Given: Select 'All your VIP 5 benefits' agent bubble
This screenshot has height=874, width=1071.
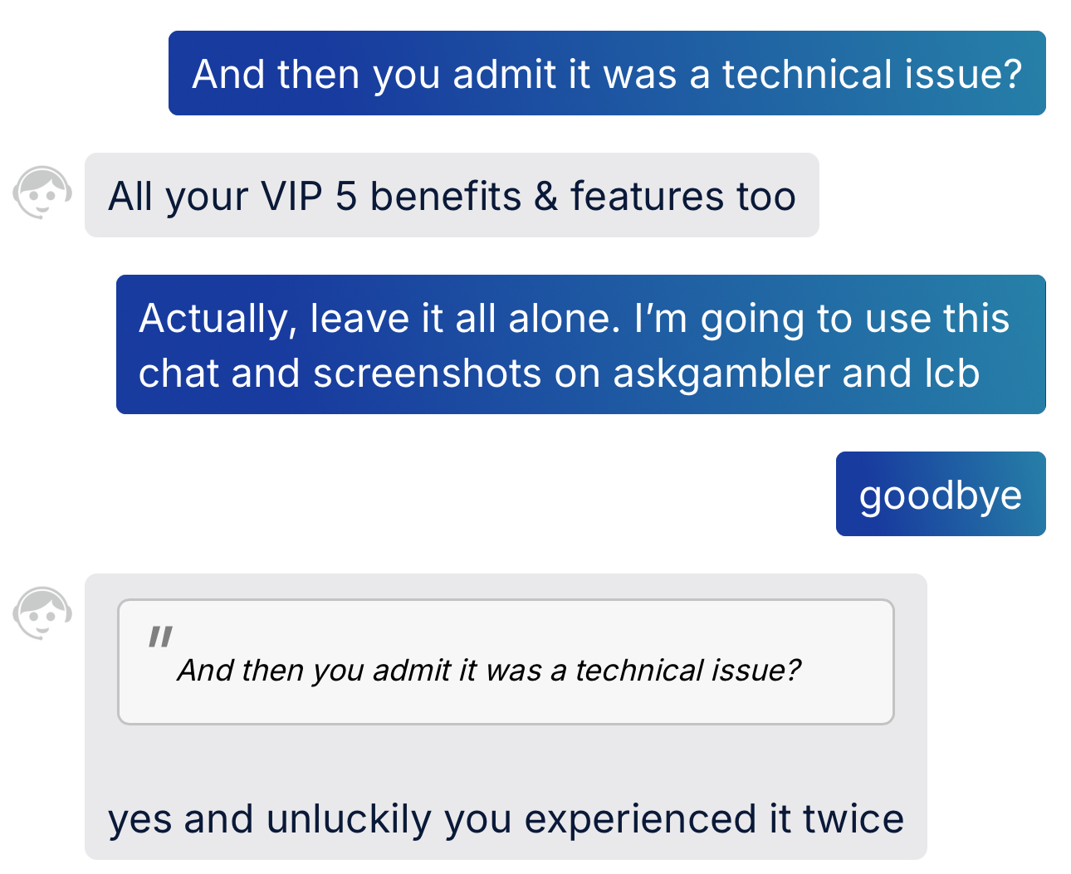Looking at the screenshot, I should (452, 195).
